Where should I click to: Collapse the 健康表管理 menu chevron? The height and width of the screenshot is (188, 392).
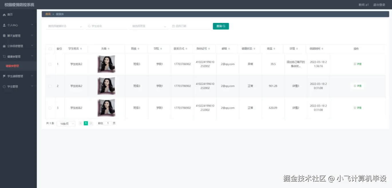(32, 56)
